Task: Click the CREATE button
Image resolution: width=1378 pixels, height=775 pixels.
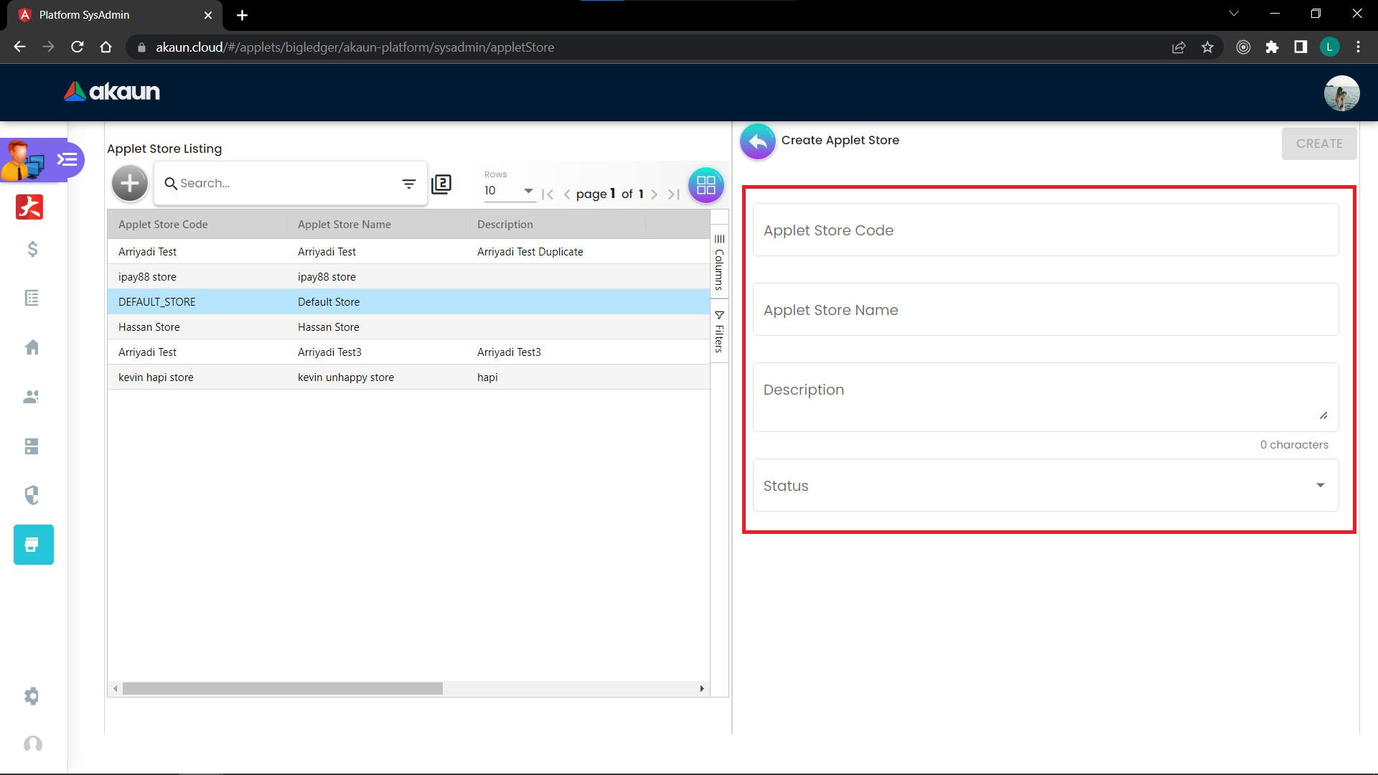Action: click(1318, 144)
